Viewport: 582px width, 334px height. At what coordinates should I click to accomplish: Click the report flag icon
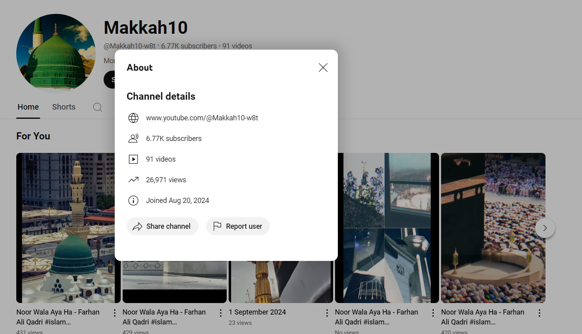217,226
